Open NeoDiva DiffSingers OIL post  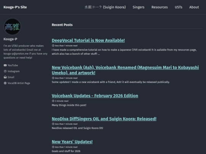104,119
